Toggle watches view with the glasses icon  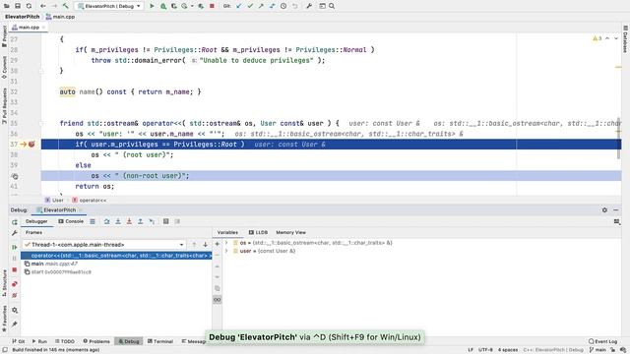coord(217,300)
